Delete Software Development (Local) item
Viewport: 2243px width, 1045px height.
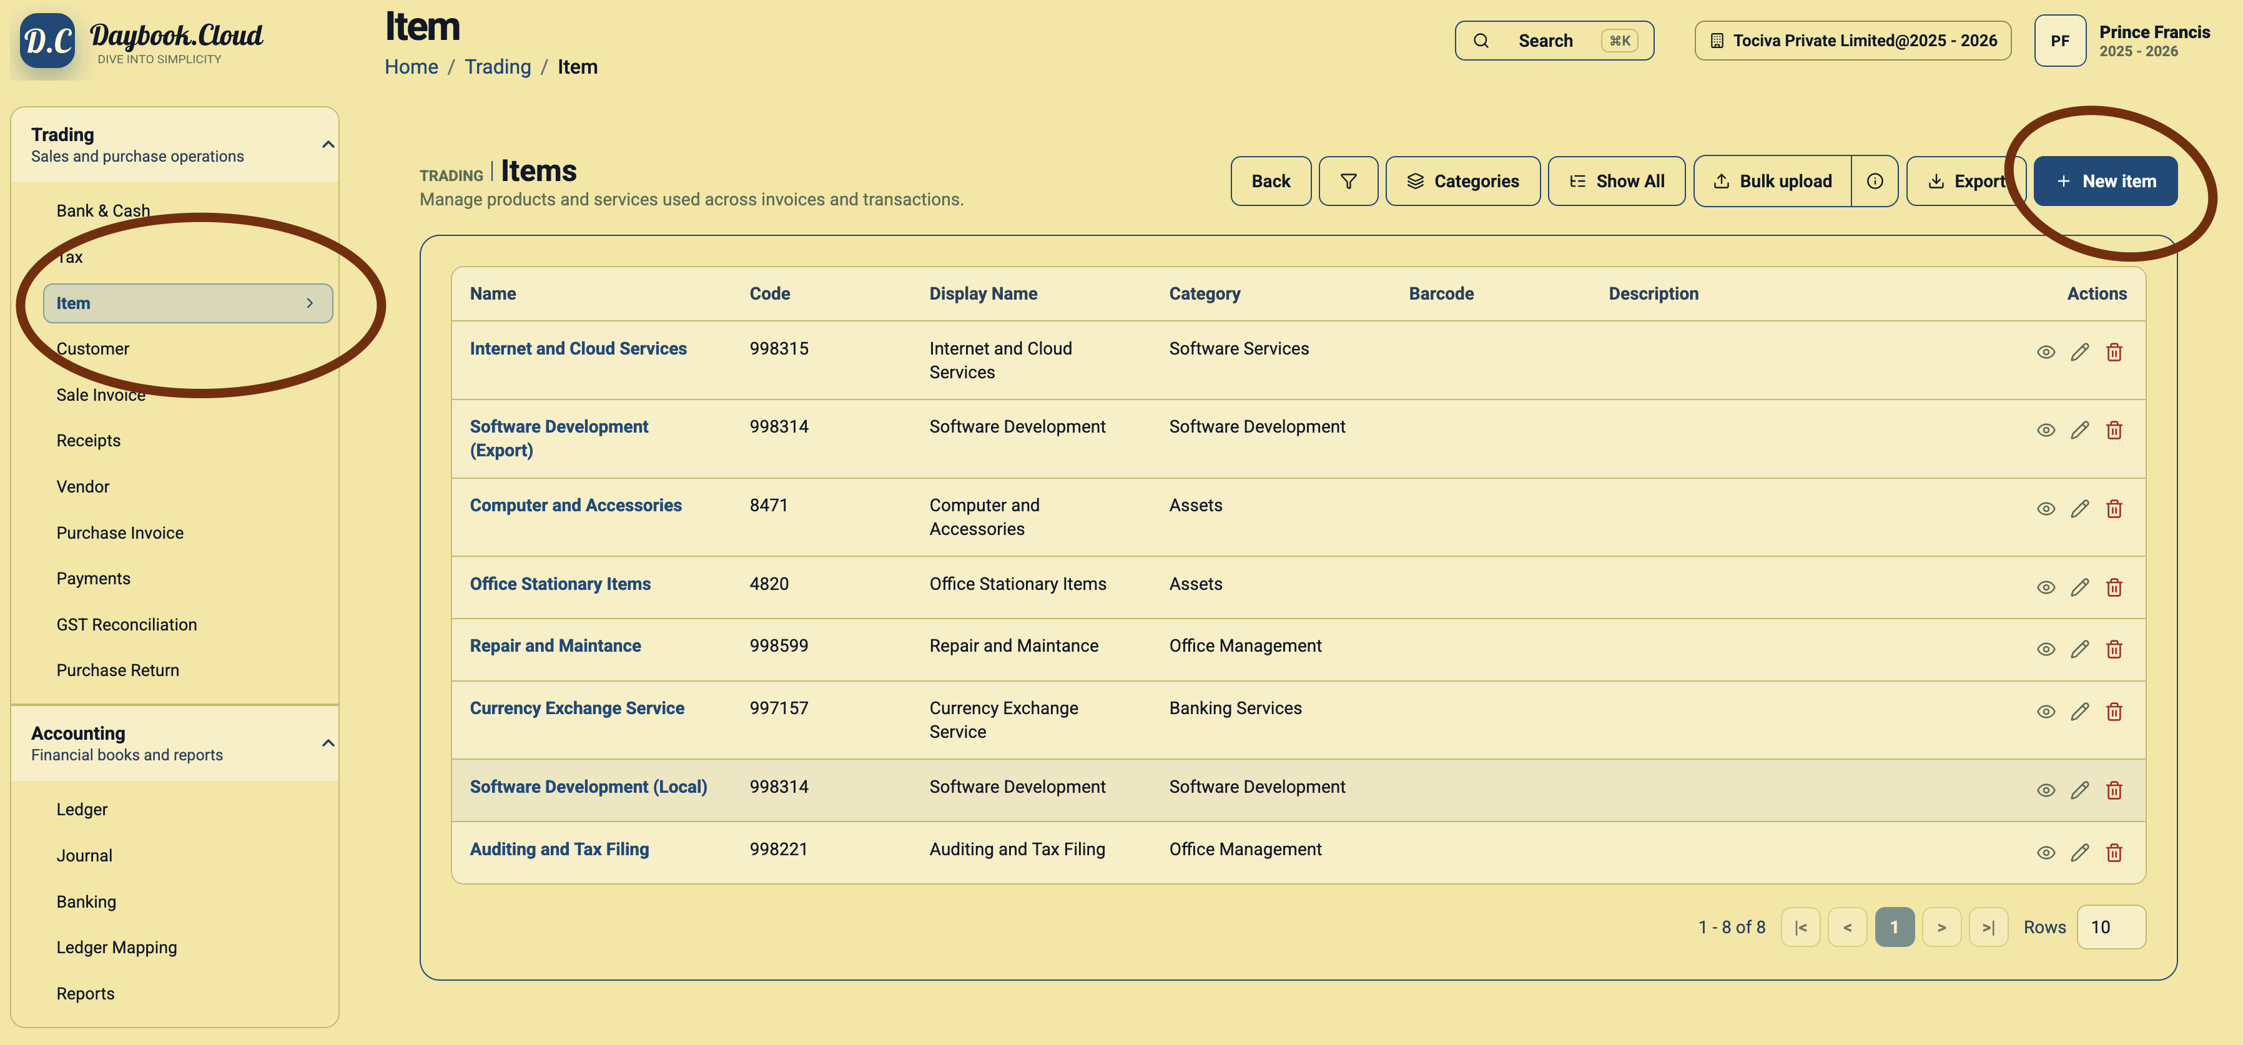pyautogui.click(x=2113, y=790)
